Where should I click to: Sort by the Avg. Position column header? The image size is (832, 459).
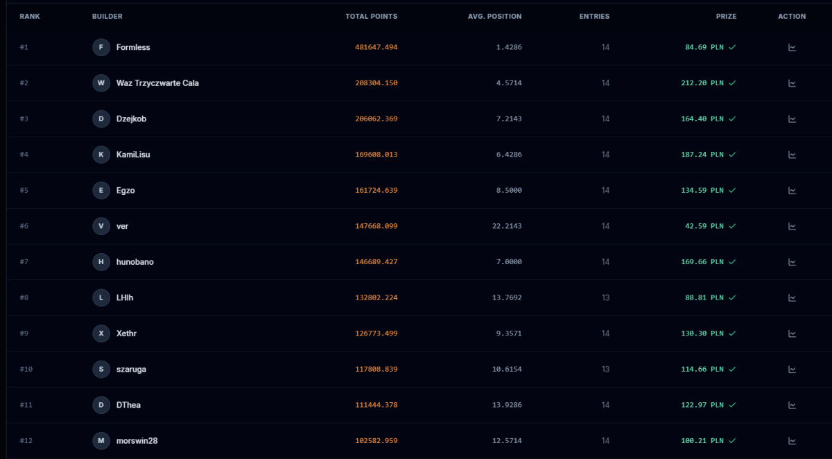495,17
